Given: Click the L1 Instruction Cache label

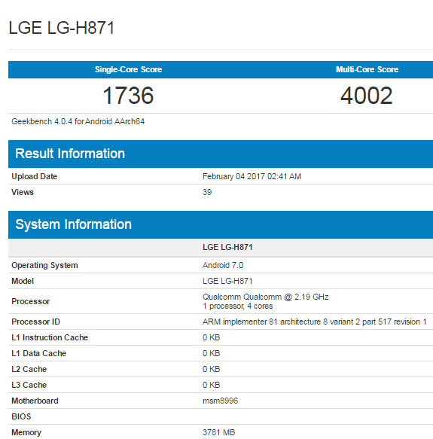Looking at the screenshot, I should 50,337.
